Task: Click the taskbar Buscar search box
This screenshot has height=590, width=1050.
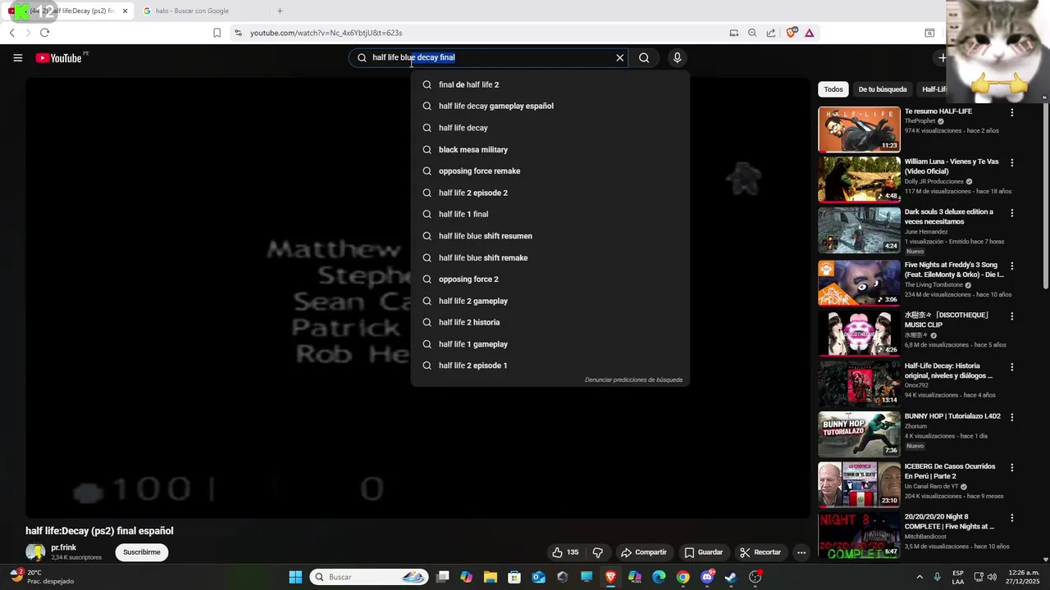Action: (x=367, y=577)
